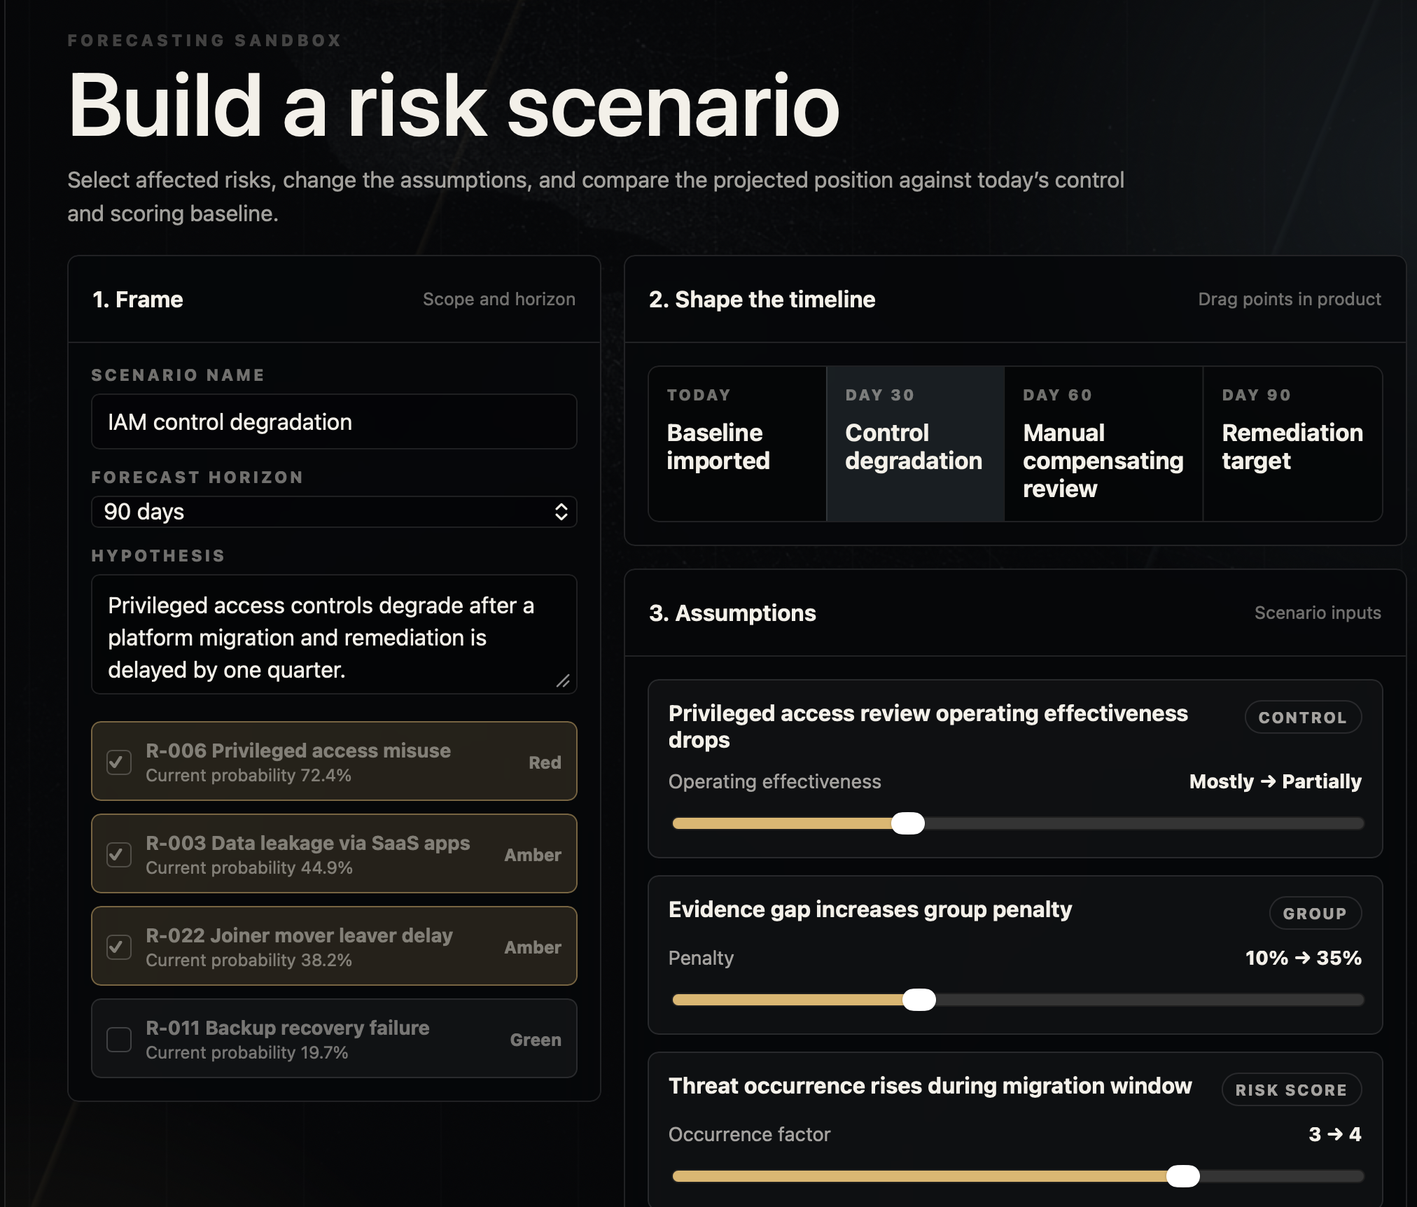1417x1207 pixels.
Task: Grab the Hypothesis textarea resize handle
Action: [x=563, y=681]
